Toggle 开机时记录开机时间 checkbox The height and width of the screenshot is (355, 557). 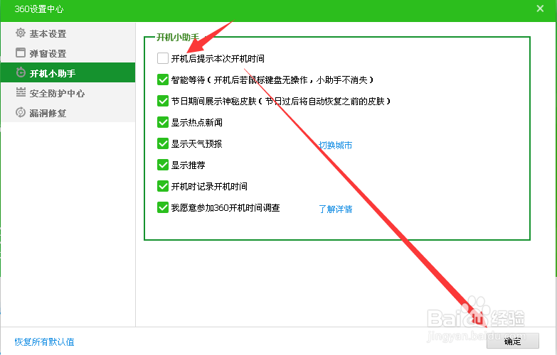(x=163, y=186)
